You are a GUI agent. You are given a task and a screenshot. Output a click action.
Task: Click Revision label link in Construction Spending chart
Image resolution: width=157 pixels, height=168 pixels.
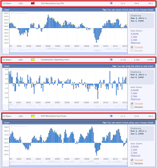[139, 107]
